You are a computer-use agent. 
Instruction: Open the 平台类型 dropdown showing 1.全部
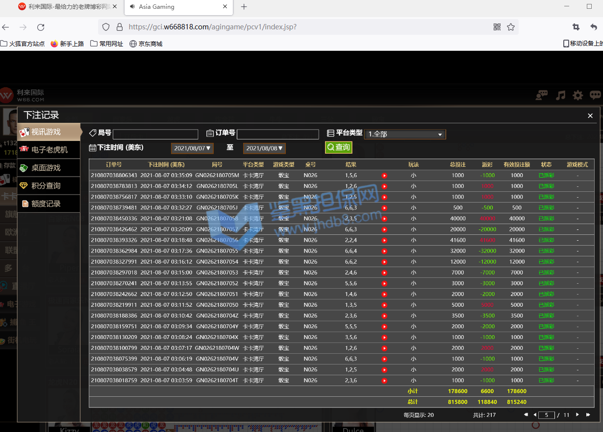[x=405, y=134]
